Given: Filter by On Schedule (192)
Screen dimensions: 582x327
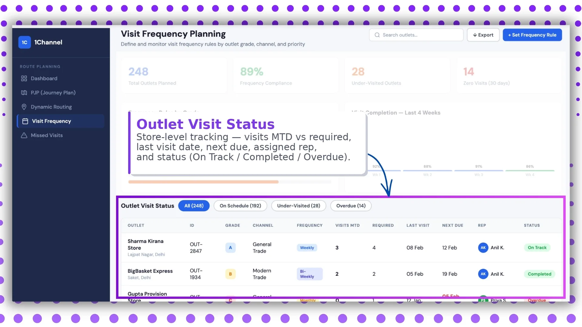Looking at the screenshot, I should click(240, 206).
